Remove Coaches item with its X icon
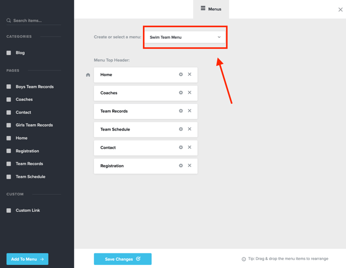This screenshot has height=268, width=346. [x=190, y=93]
